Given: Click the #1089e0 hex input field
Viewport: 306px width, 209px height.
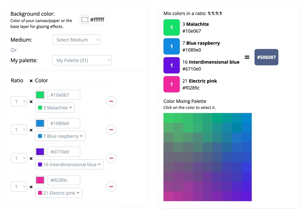Looking at the screenshot, I should [x=64, y=123].
